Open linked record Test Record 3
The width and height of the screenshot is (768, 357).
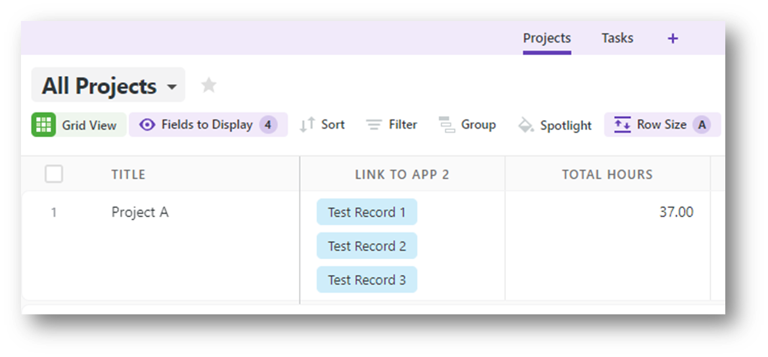(367, 280)
